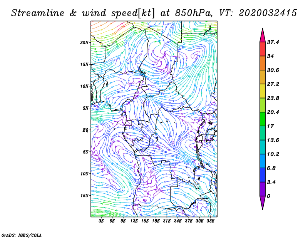Click the purple triangle at color bar bottom
Viewport: 308px width, 238px height.
point(263,203)
